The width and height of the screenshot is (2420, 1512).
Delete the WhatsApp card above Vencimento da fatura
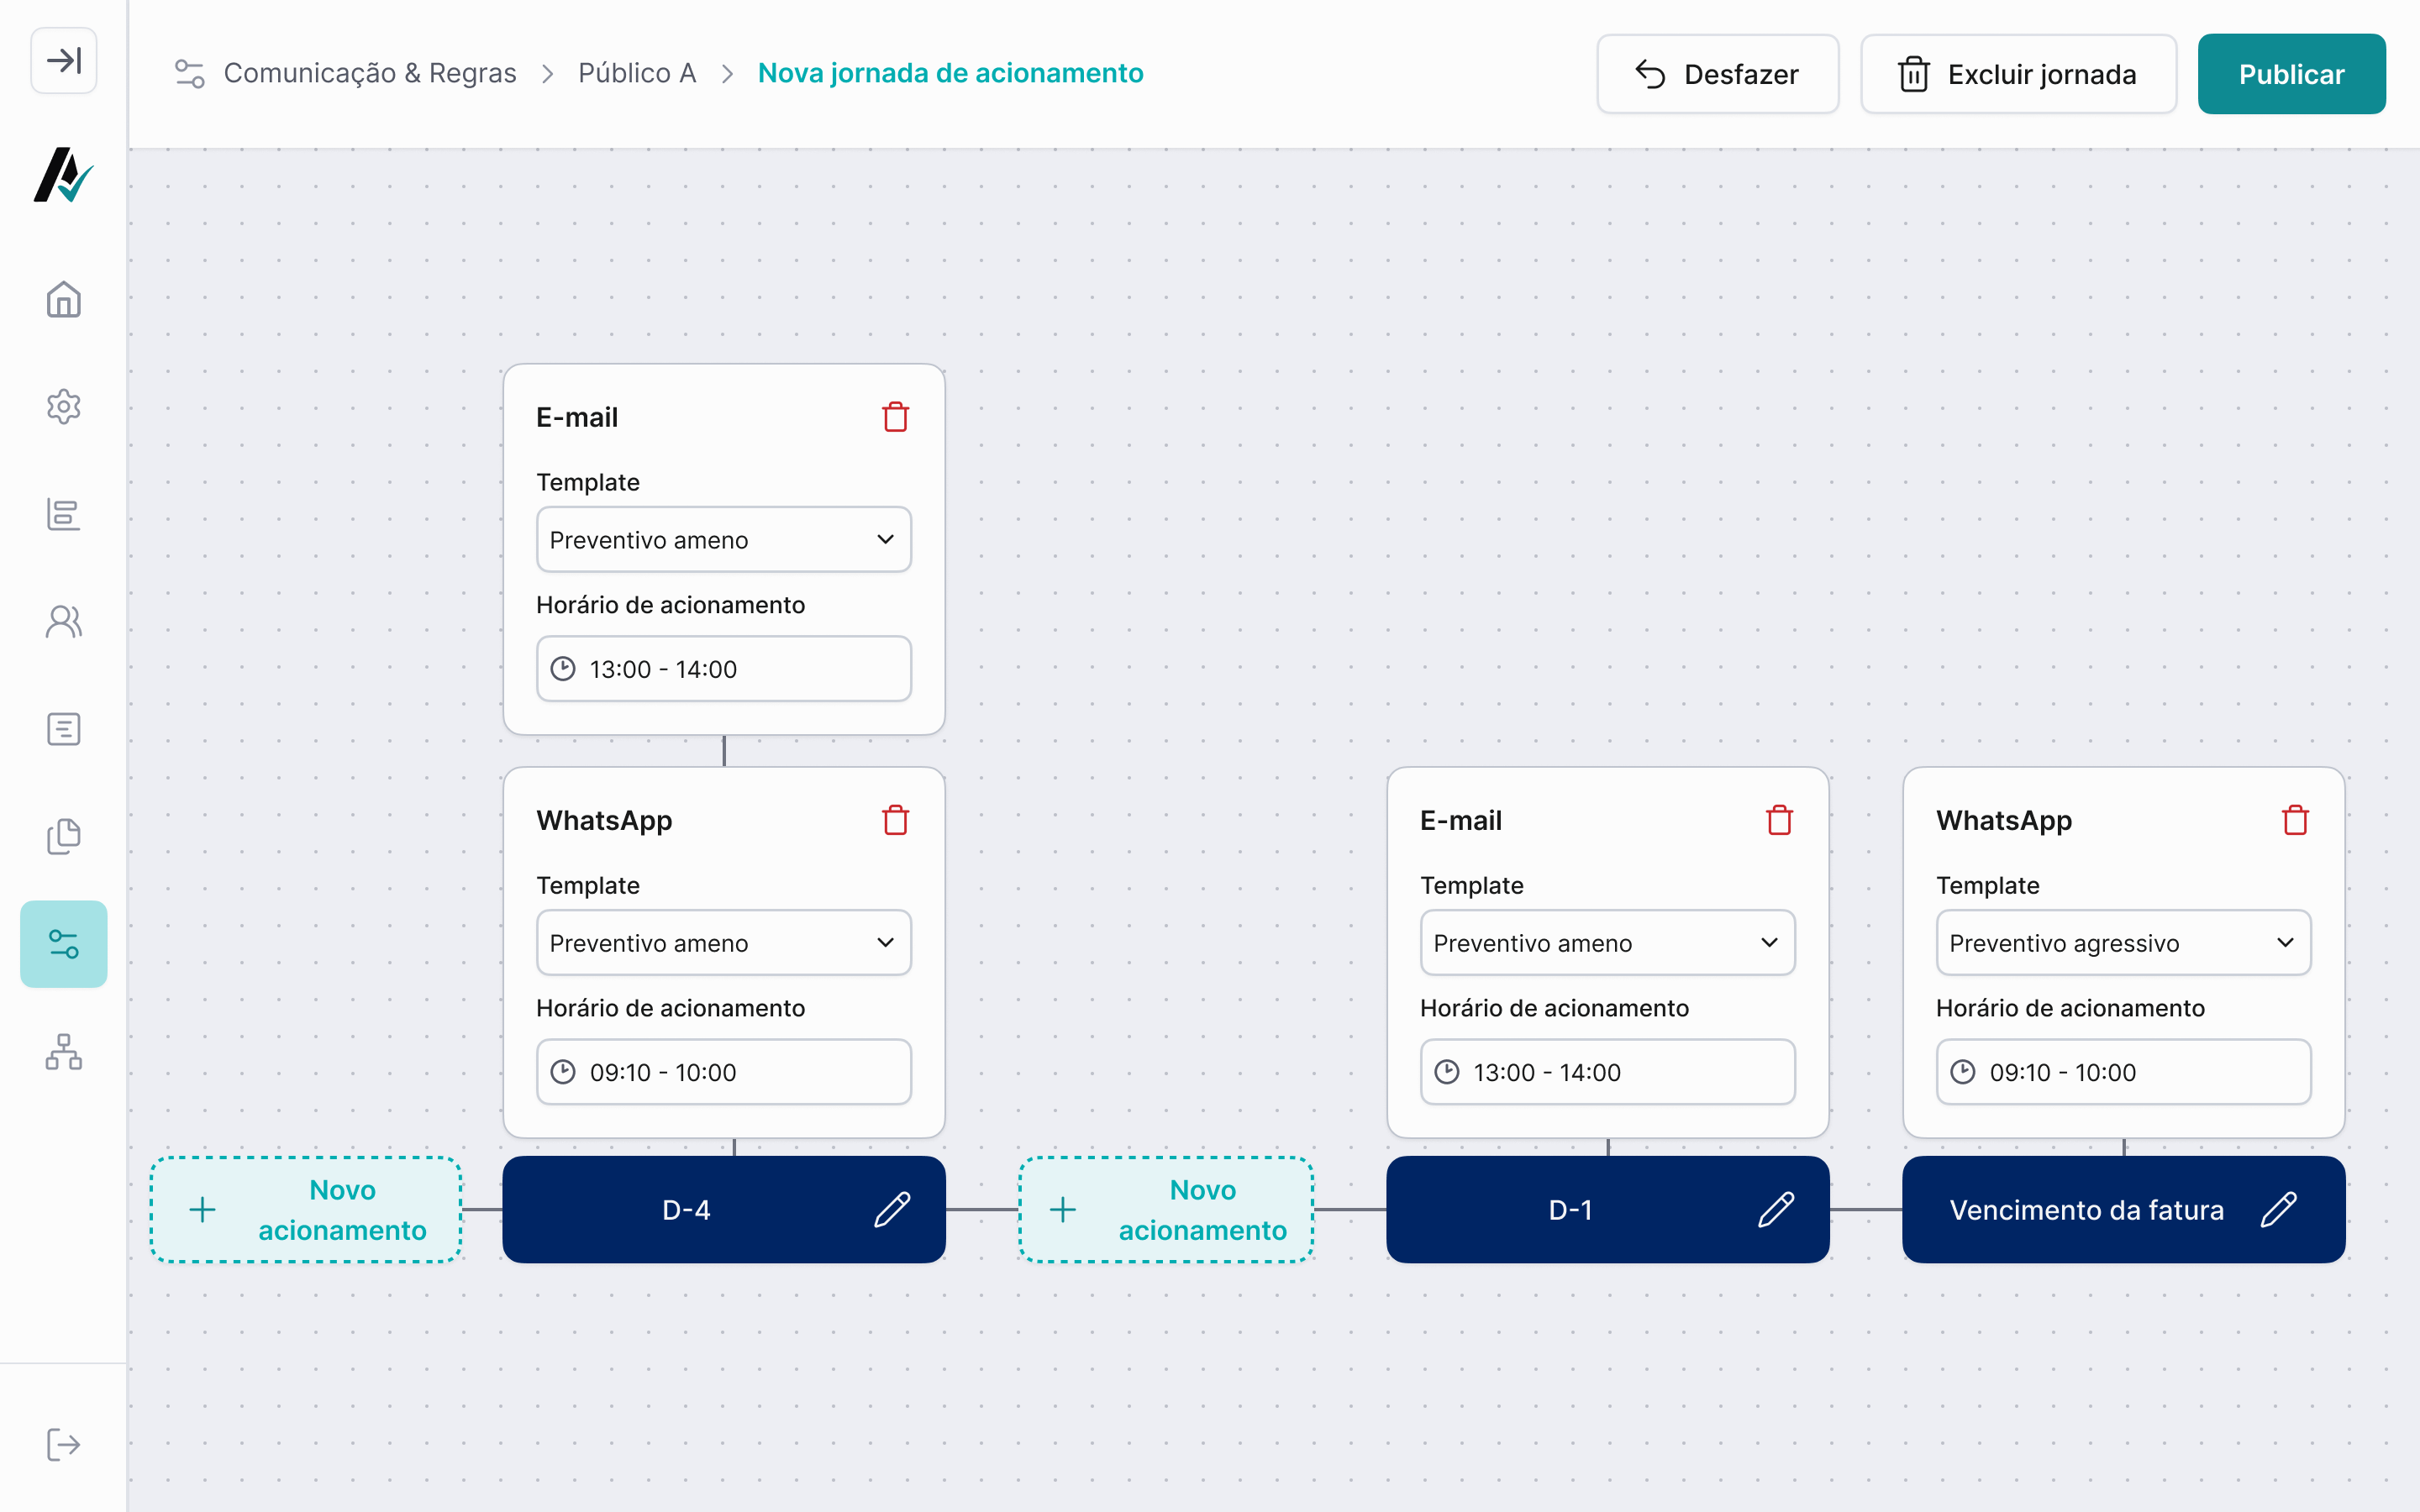[2296, 820]
